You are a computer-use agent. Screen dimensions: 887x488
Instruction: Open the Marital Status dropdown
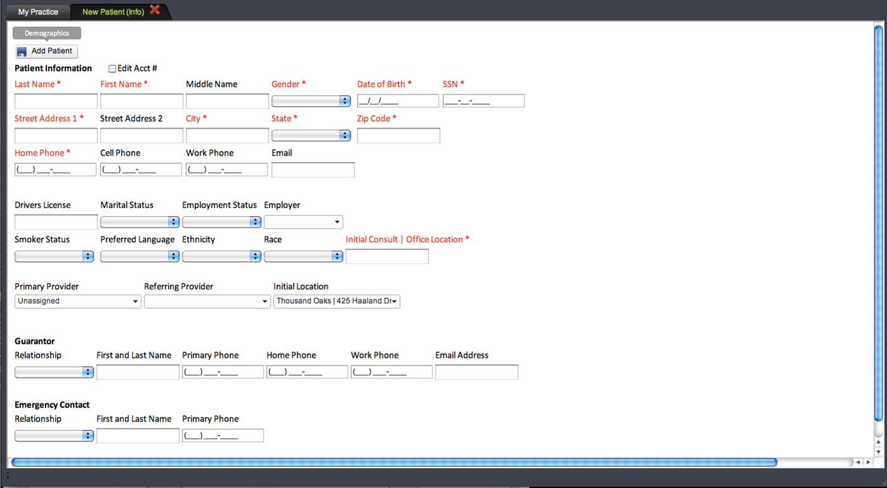(139, 222)
